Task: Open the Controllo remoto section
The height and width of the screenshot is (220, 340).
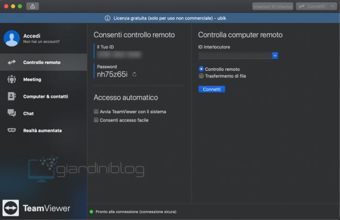Action: click(x=43, y=62)
